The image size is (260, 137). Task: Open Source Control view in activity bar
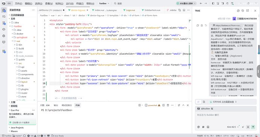pyautogui.click(x=4, y=23)
